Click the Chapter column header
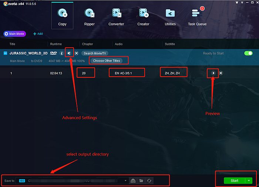The image size is (259, 187). pos(87,44)
